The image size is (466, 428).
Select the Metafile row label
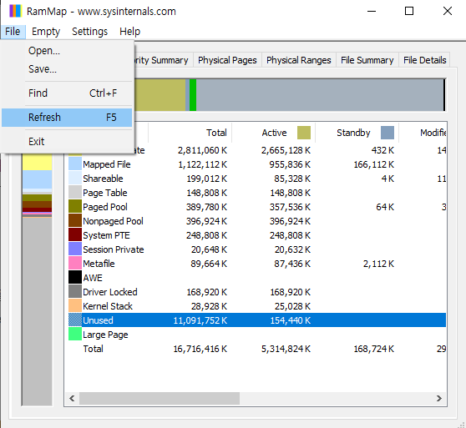[x=99, y=264]
